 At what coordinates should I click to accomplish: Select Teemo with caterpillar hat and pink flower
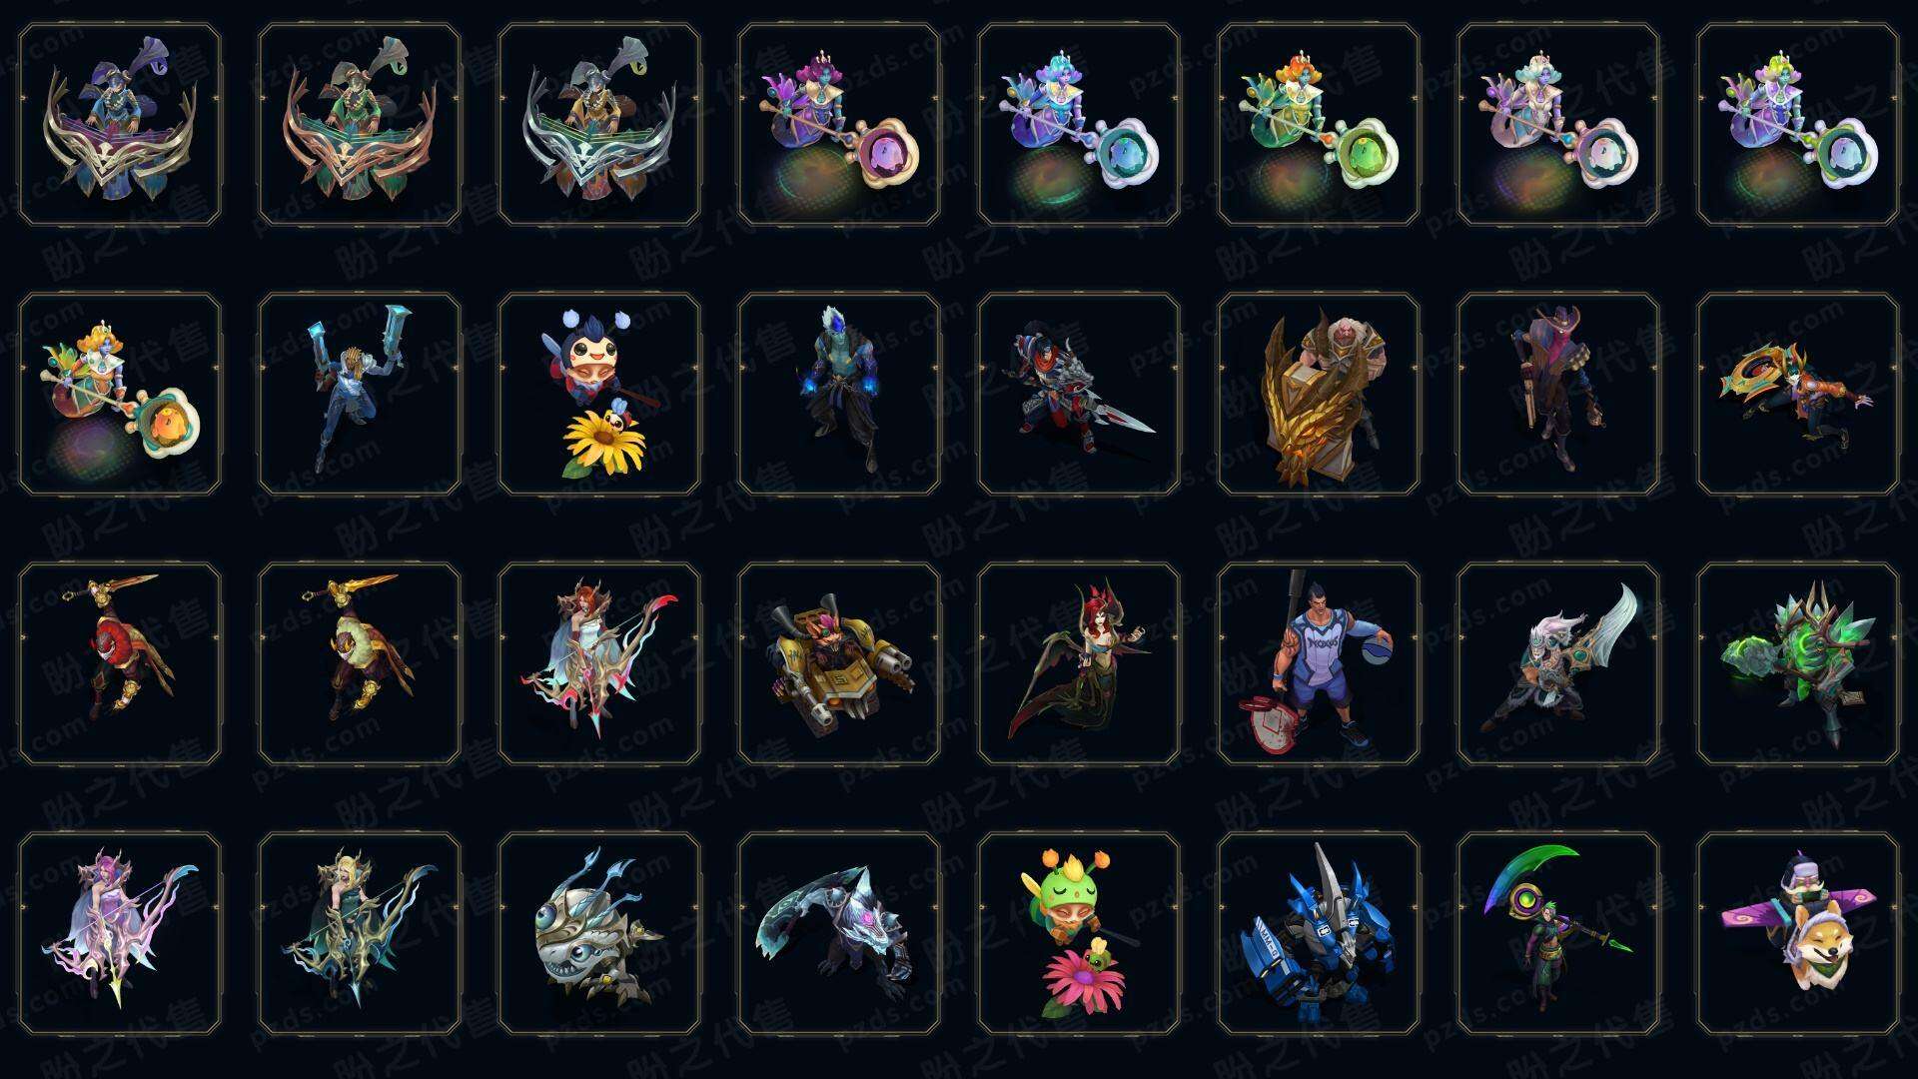[x=1079, y=933]
